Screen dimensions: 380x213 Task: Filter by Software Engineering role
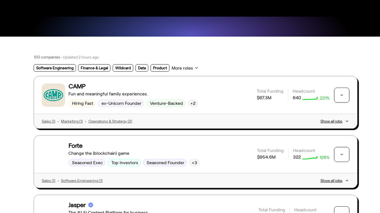tap(55, 68)
